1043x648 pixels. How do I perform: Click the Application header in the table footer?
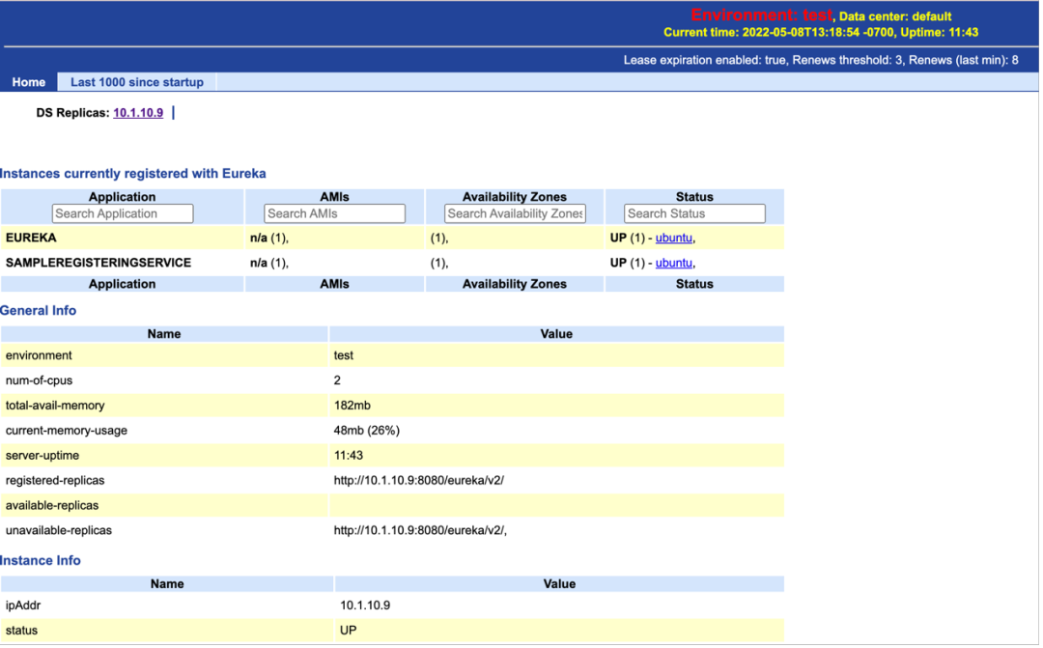[x=122, y=284]
